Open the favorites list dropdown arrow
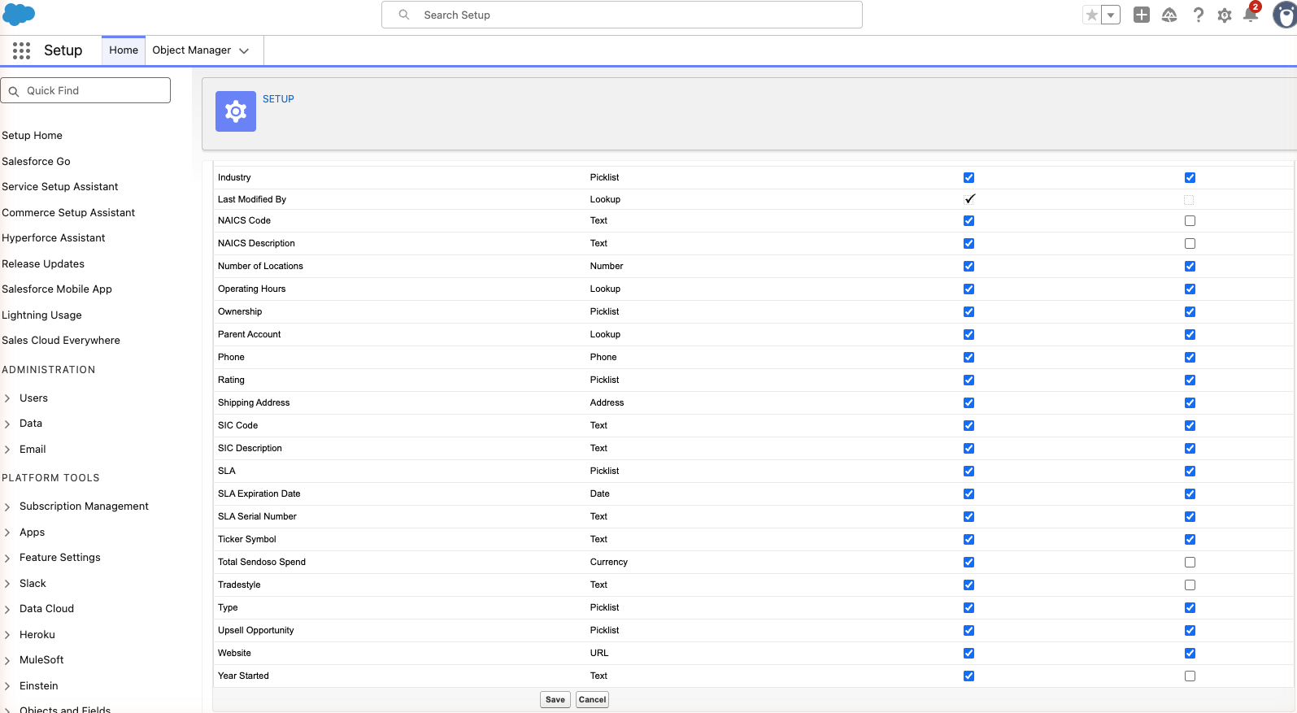 [1111, 15]
